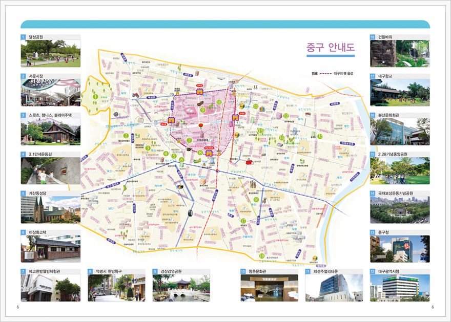Click the brown shoe icon in pink zone
This screenshot has width=451, height=322.
tap(200, 103)
